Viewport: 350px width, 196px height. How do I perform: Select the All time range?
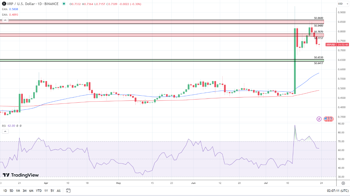pos(59,191)
